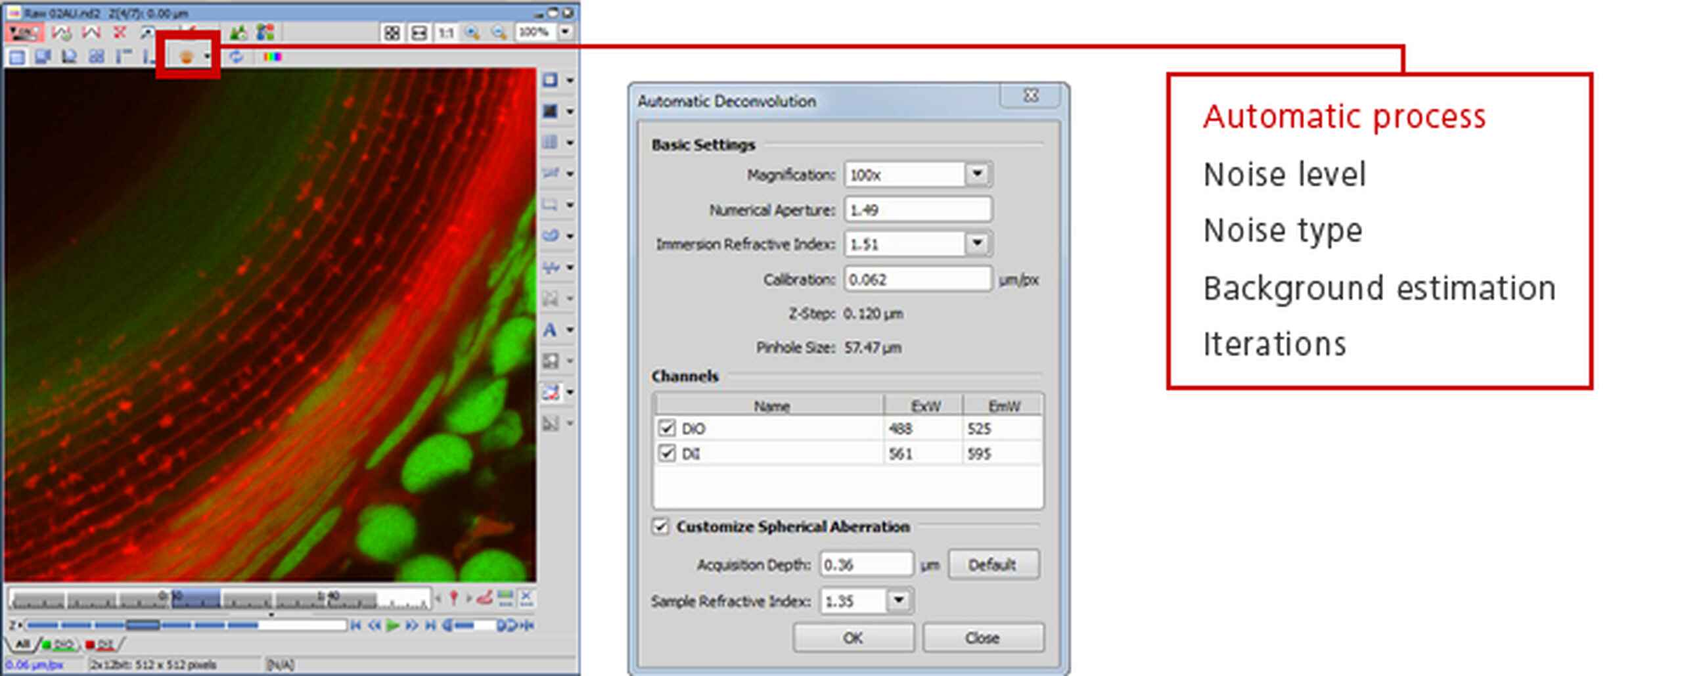The width and height of the screenshot is (1682, 676).
Task: Disable Customize Spherical Aberration checkbox
Action: (660, 526)
